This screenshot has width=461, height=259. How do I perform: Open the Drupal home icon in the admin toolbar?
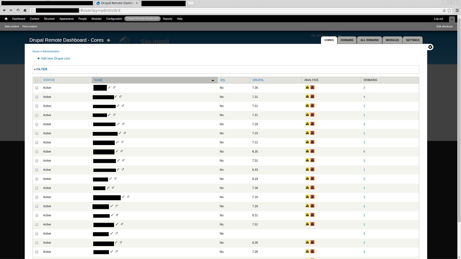(6, 18)
